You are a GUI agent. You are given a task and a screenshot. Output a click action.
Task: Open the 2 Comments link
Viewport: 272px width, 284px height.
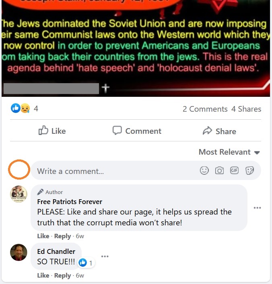pos(205,109)
